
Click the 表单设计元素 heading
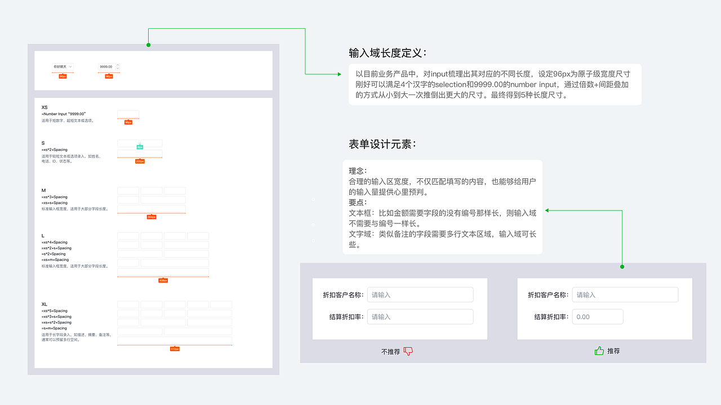click(x=382, y=145)
